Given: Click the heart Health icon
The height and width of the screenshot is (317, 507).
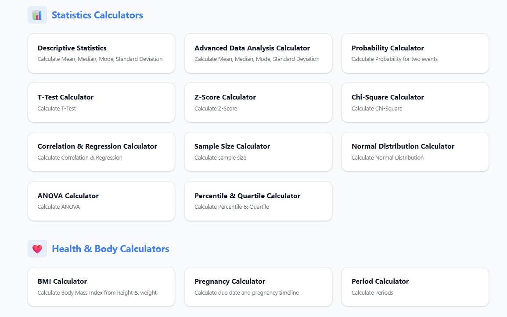Looking at the screenshot, I should pos(37,248).
